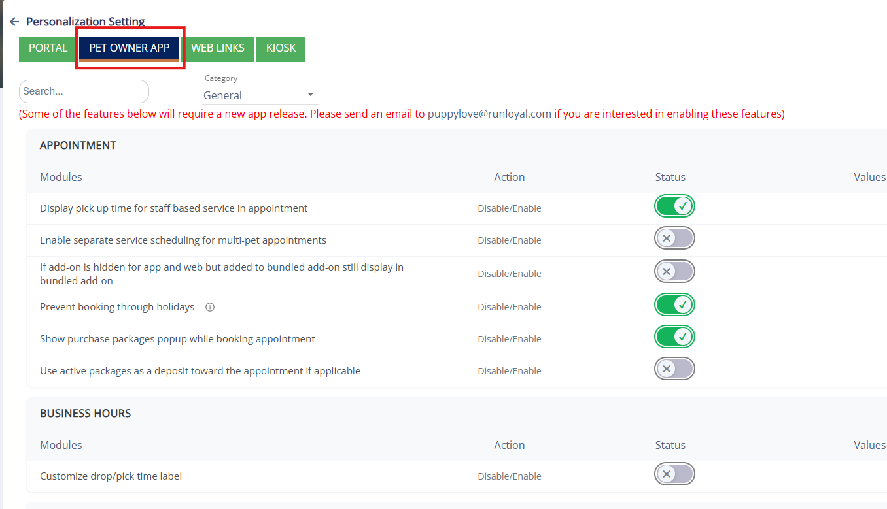Toggle hidden add-on in bundled add-on switch
Screen dimensions: 887x509
[x=674, y=271]
